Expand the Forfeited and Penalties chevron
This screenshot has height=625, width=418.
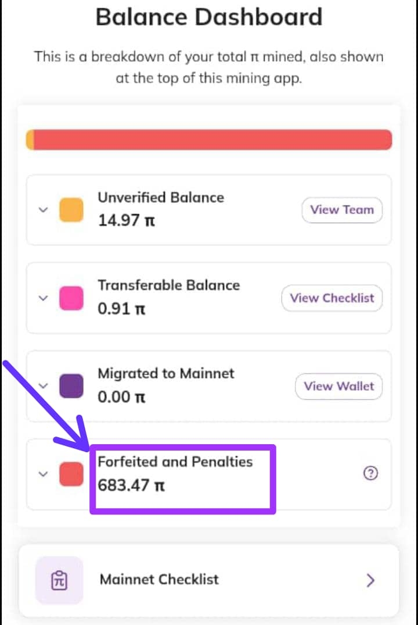coord(42,474)
